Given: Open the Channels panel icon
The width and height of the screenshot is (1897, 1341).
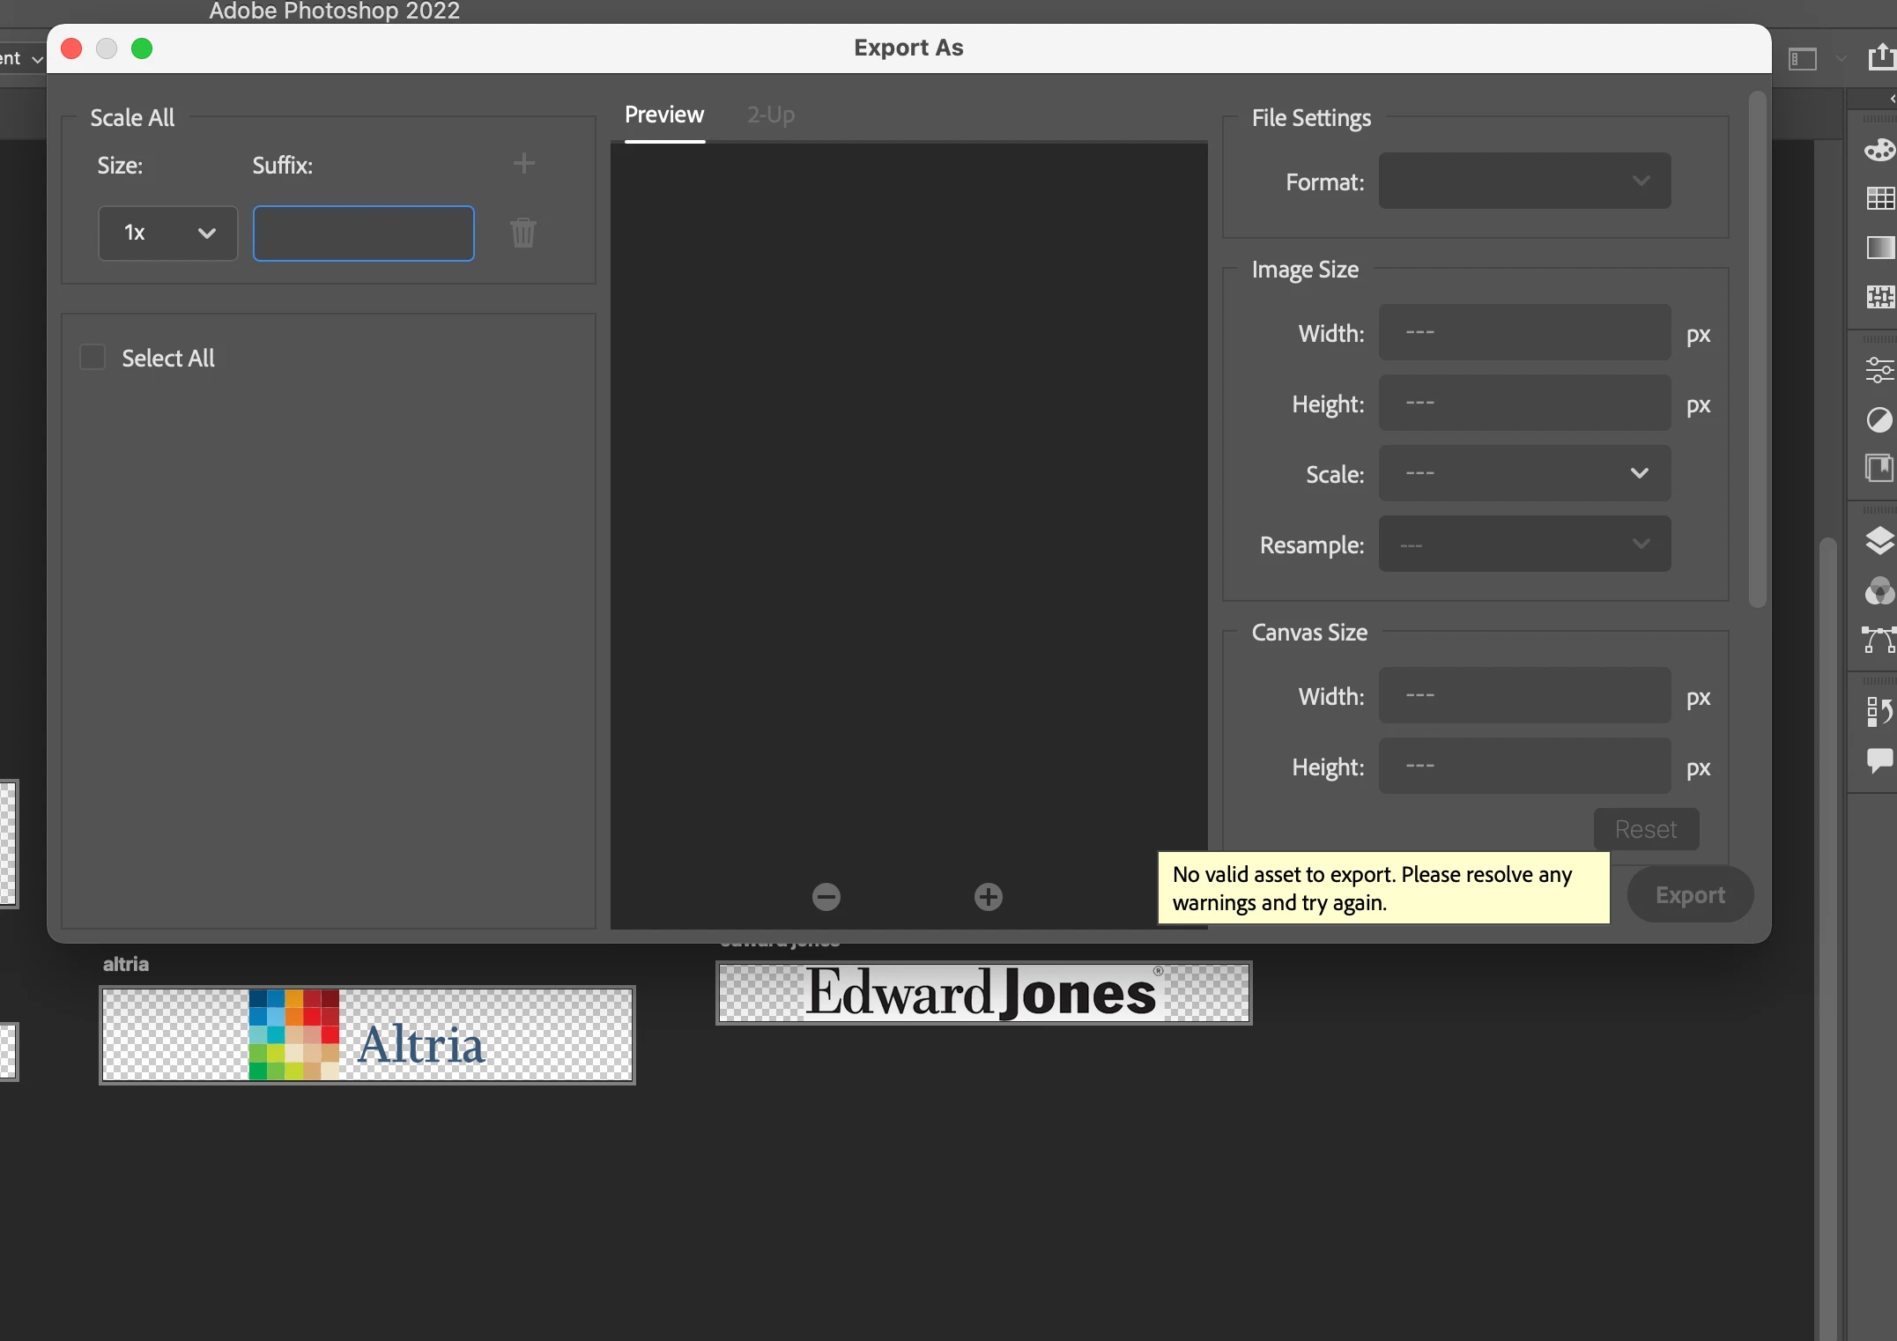Looking at the screenshot, I should (1879, 591).
